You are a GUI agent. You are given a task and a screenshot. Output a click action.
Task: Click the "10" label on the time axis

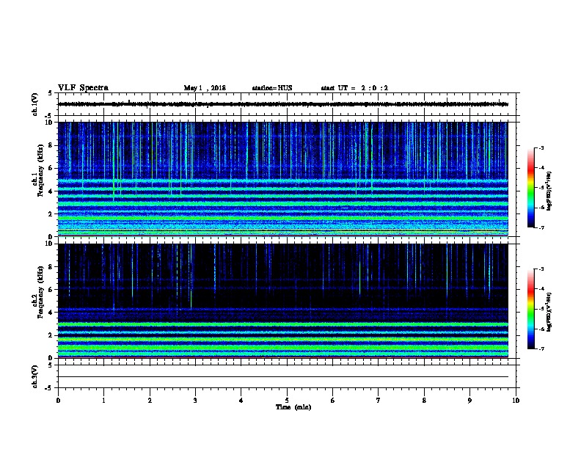516,401
